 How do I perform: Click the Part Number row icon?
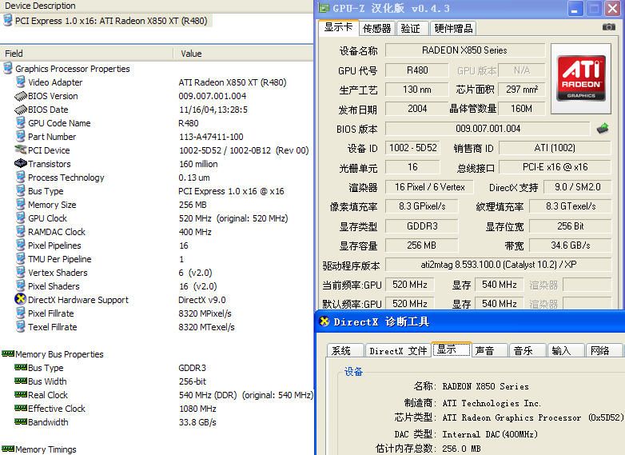tap(21, 137)
